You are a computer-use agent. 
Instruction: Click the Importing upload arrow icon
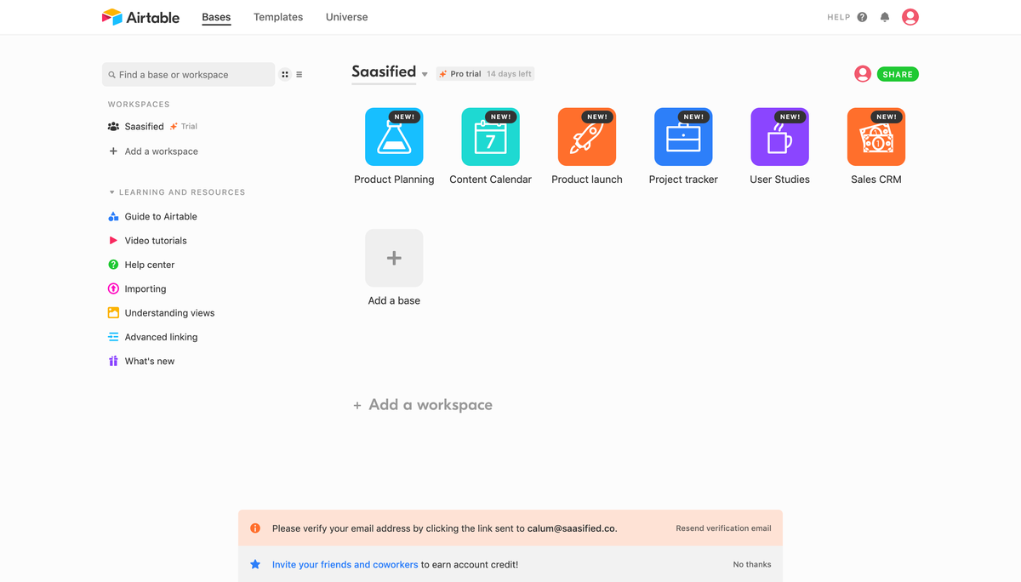coord(113,289)
